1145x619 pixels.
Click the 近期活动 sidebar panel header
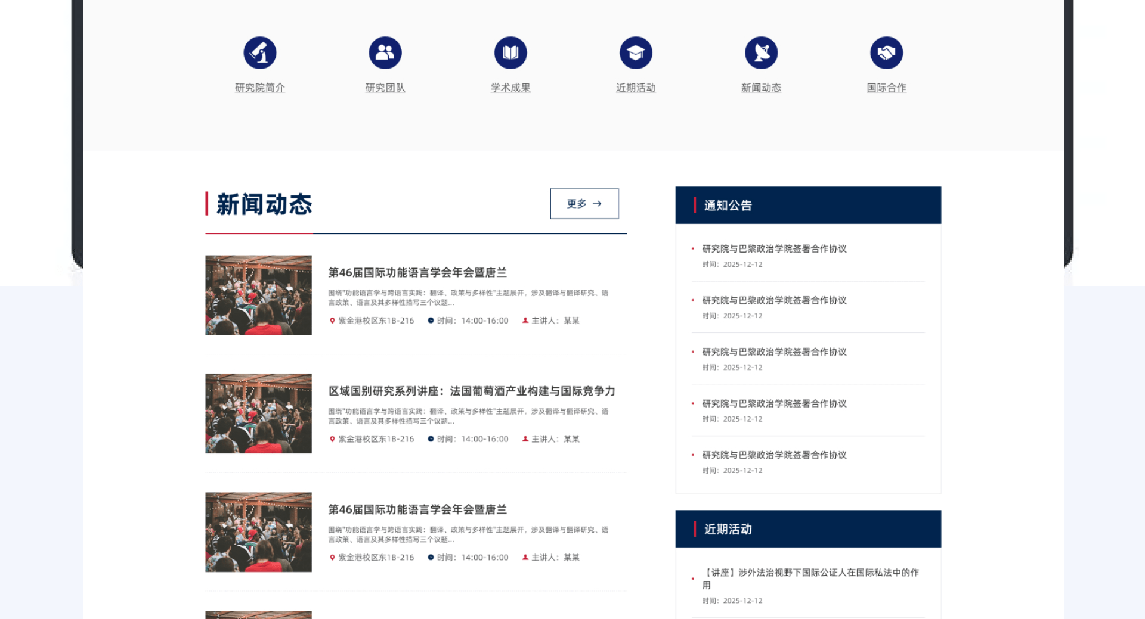point(808,529)
